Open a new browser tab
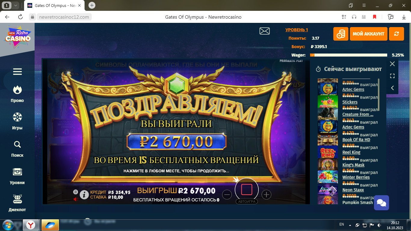Image resolution: width=411 pixels, height=231 pixels. click(x=92, y=5)
